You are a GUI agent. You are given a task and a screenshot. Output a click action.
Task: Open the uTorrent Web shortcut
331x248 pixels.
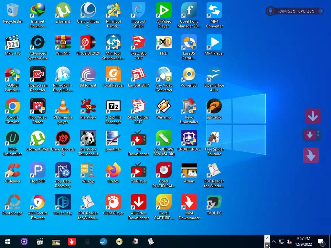coord(38,141)
